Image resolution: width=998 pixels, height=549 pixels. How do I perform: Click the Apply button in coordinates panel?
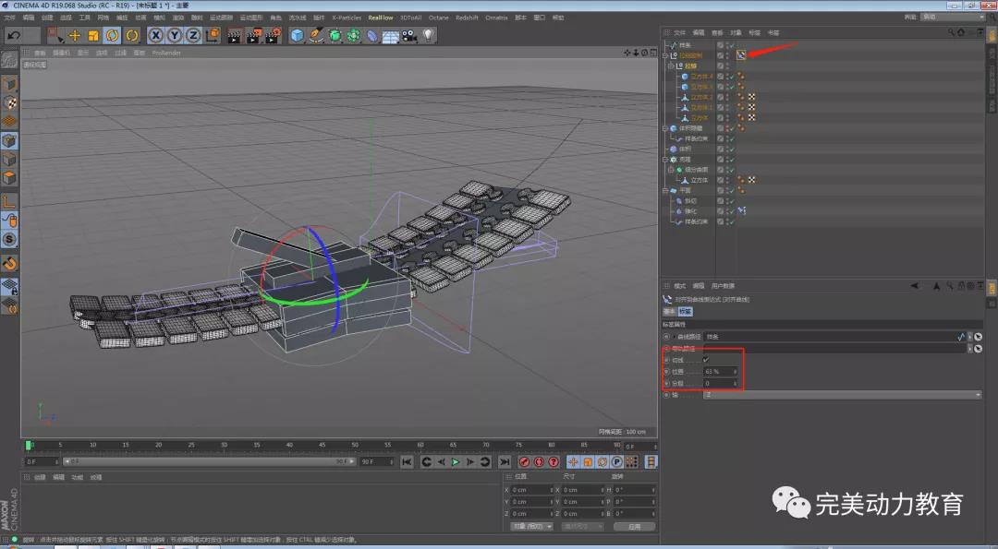[633, 526]
